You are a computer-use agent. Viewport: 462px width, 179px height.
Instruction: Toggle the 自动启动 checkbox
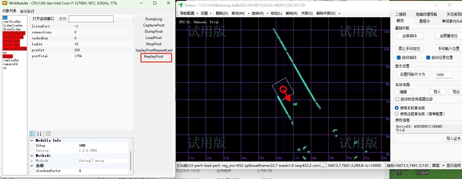click(399, 57)
